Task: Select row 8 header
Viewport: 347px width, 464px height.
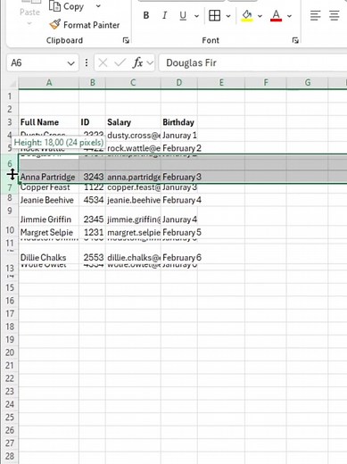Action: pos(10,198)
